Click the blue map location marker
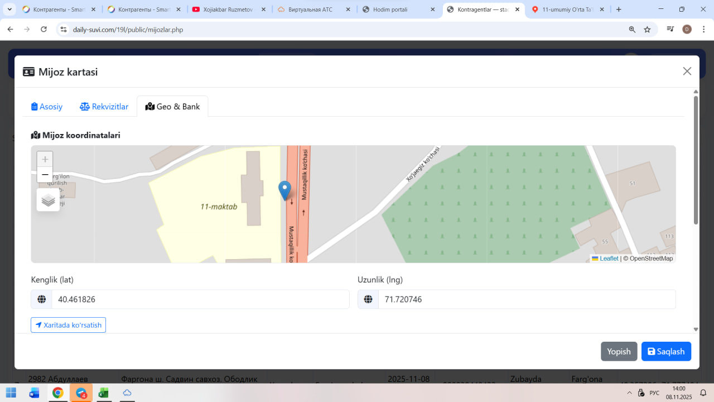Screen dimensions: 714x402 pyautogui.click(x=284, y=190)
